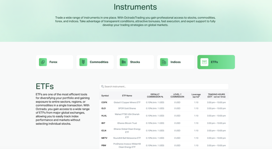This screenshot has width=272, height=149.
Task: Select the PBW symbol
Action: (x=104, y=146)
